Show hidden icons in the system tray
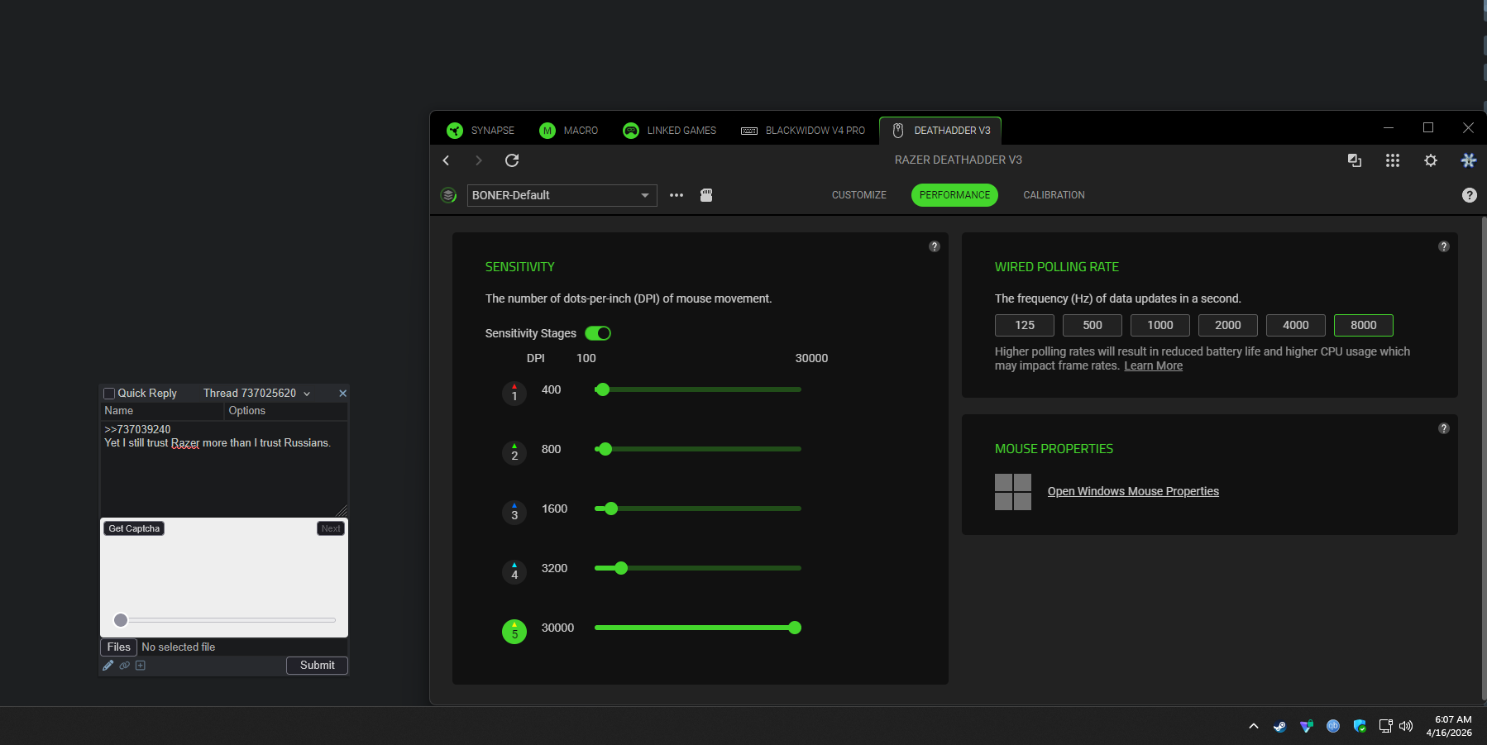Screen dimensions: 1487x745 coord(1254,726)
